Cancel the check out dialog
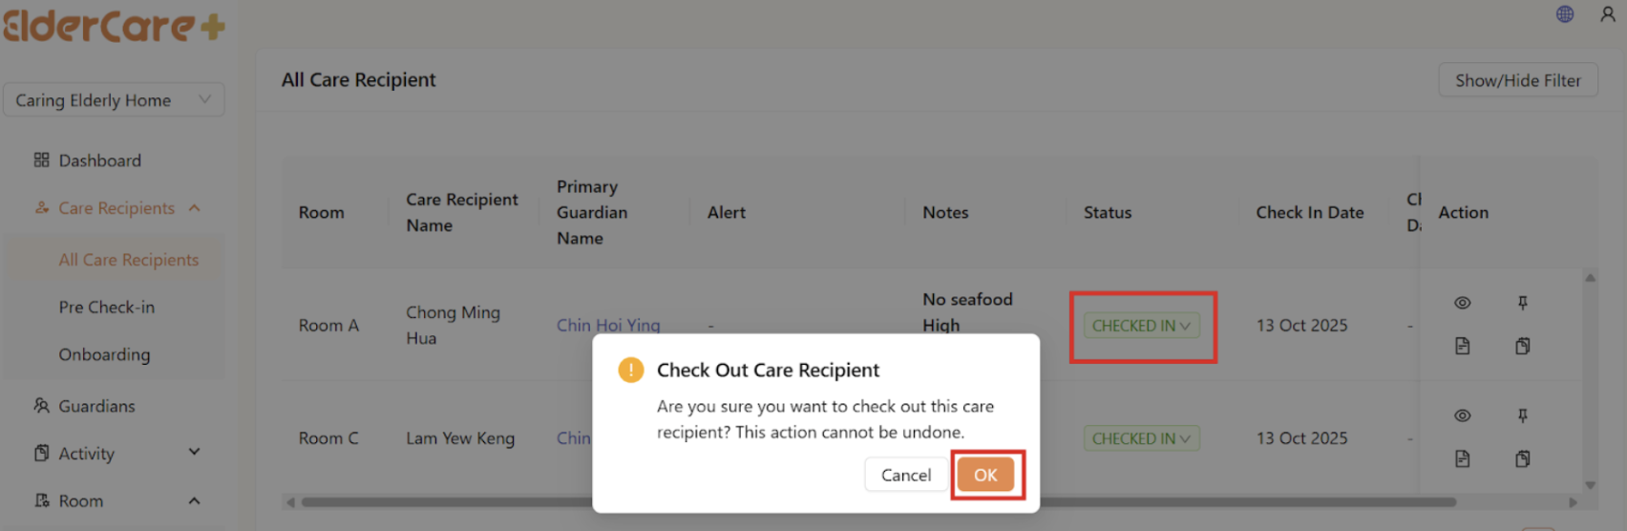 click(x=905, y=475)
